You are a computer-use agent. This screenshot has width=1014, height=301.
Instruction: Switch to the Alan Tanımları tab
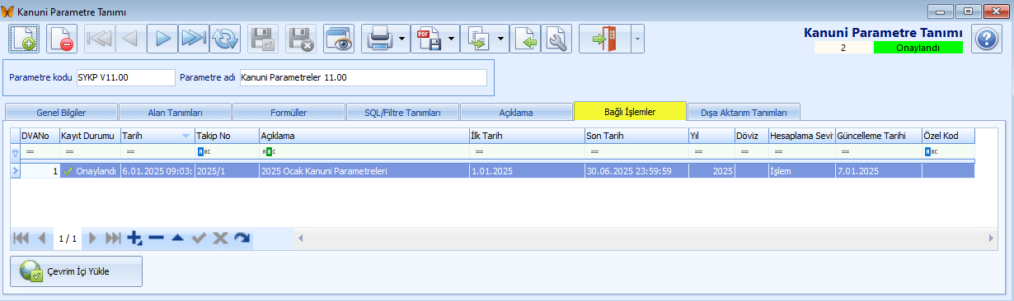coord(175,113)
